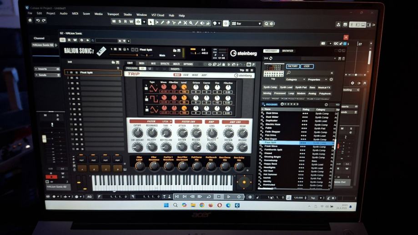The height and width of the screenshot is (235, 418).
Task: Toggle global Solo S button
Action: click(x=120, y=21)
